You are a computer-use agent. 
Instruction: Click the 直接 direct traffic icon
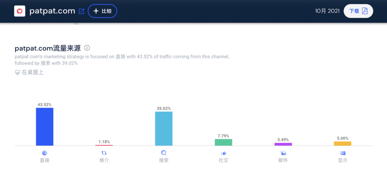(x=45, y=153)
